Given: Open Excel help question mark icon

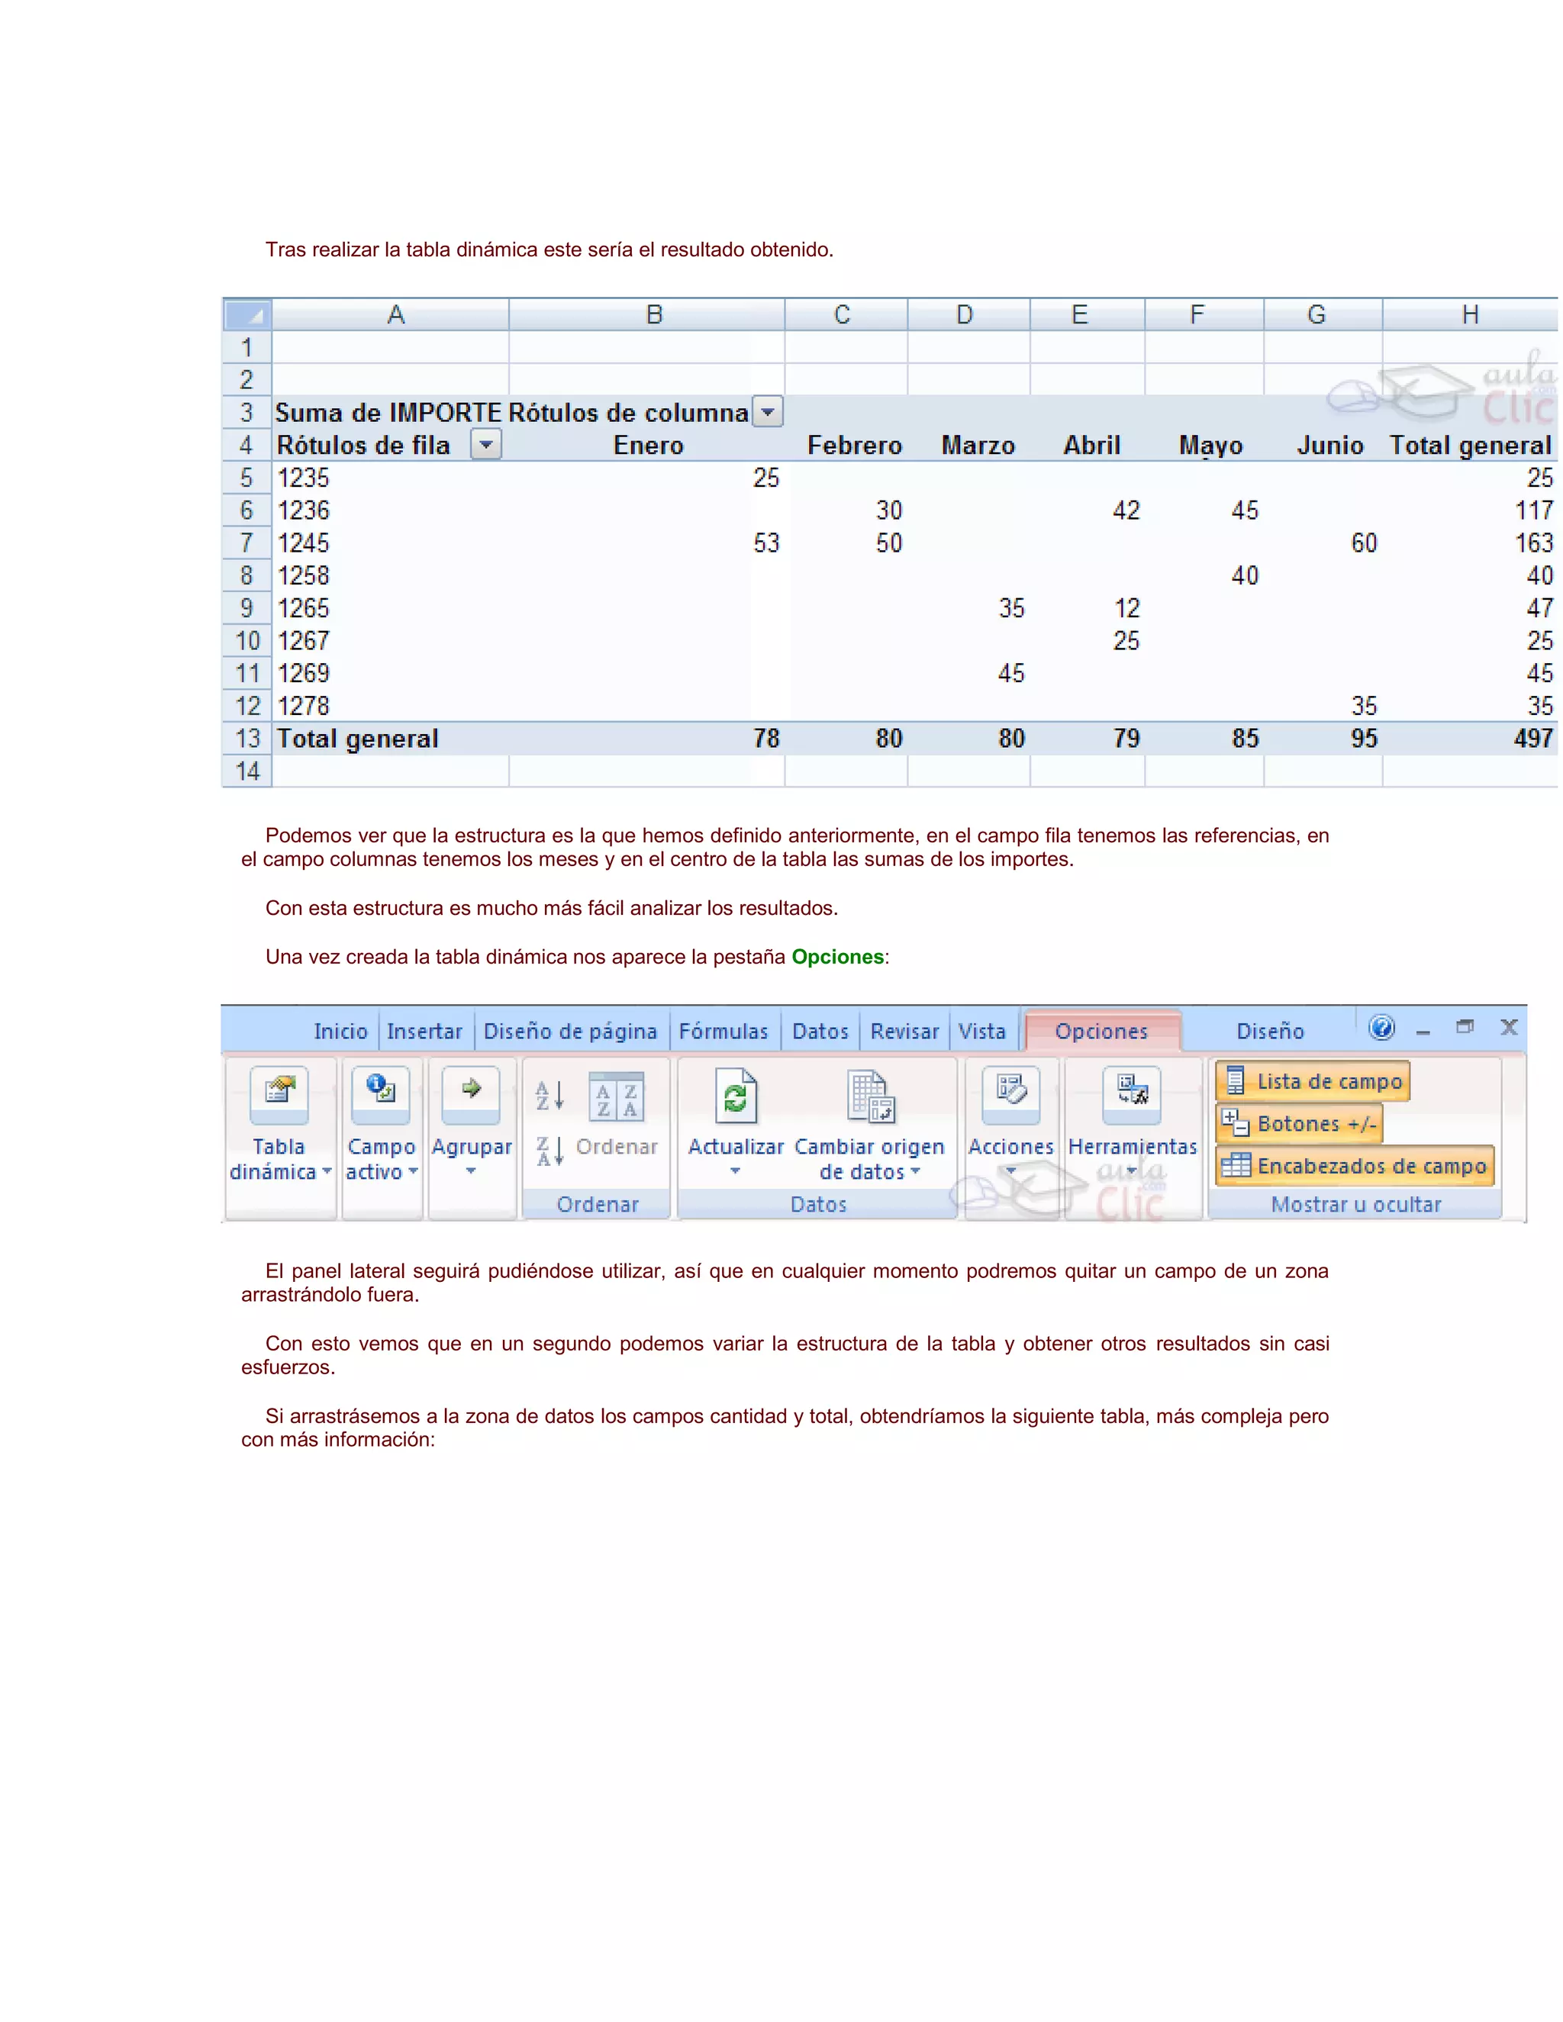Looking at the screenshot, I should (x=1381, y=1028).
